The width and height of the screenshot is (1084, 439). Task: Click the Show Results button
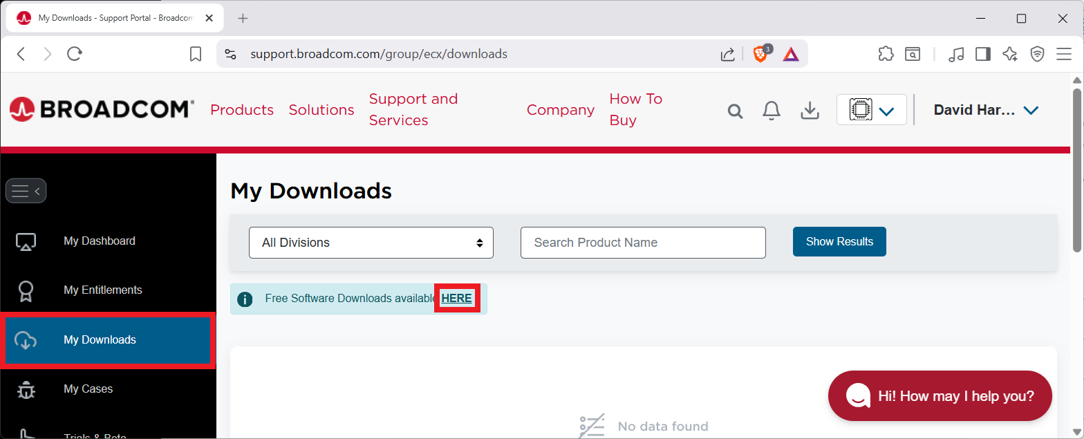pyautogui.click(x=839, y=242)
